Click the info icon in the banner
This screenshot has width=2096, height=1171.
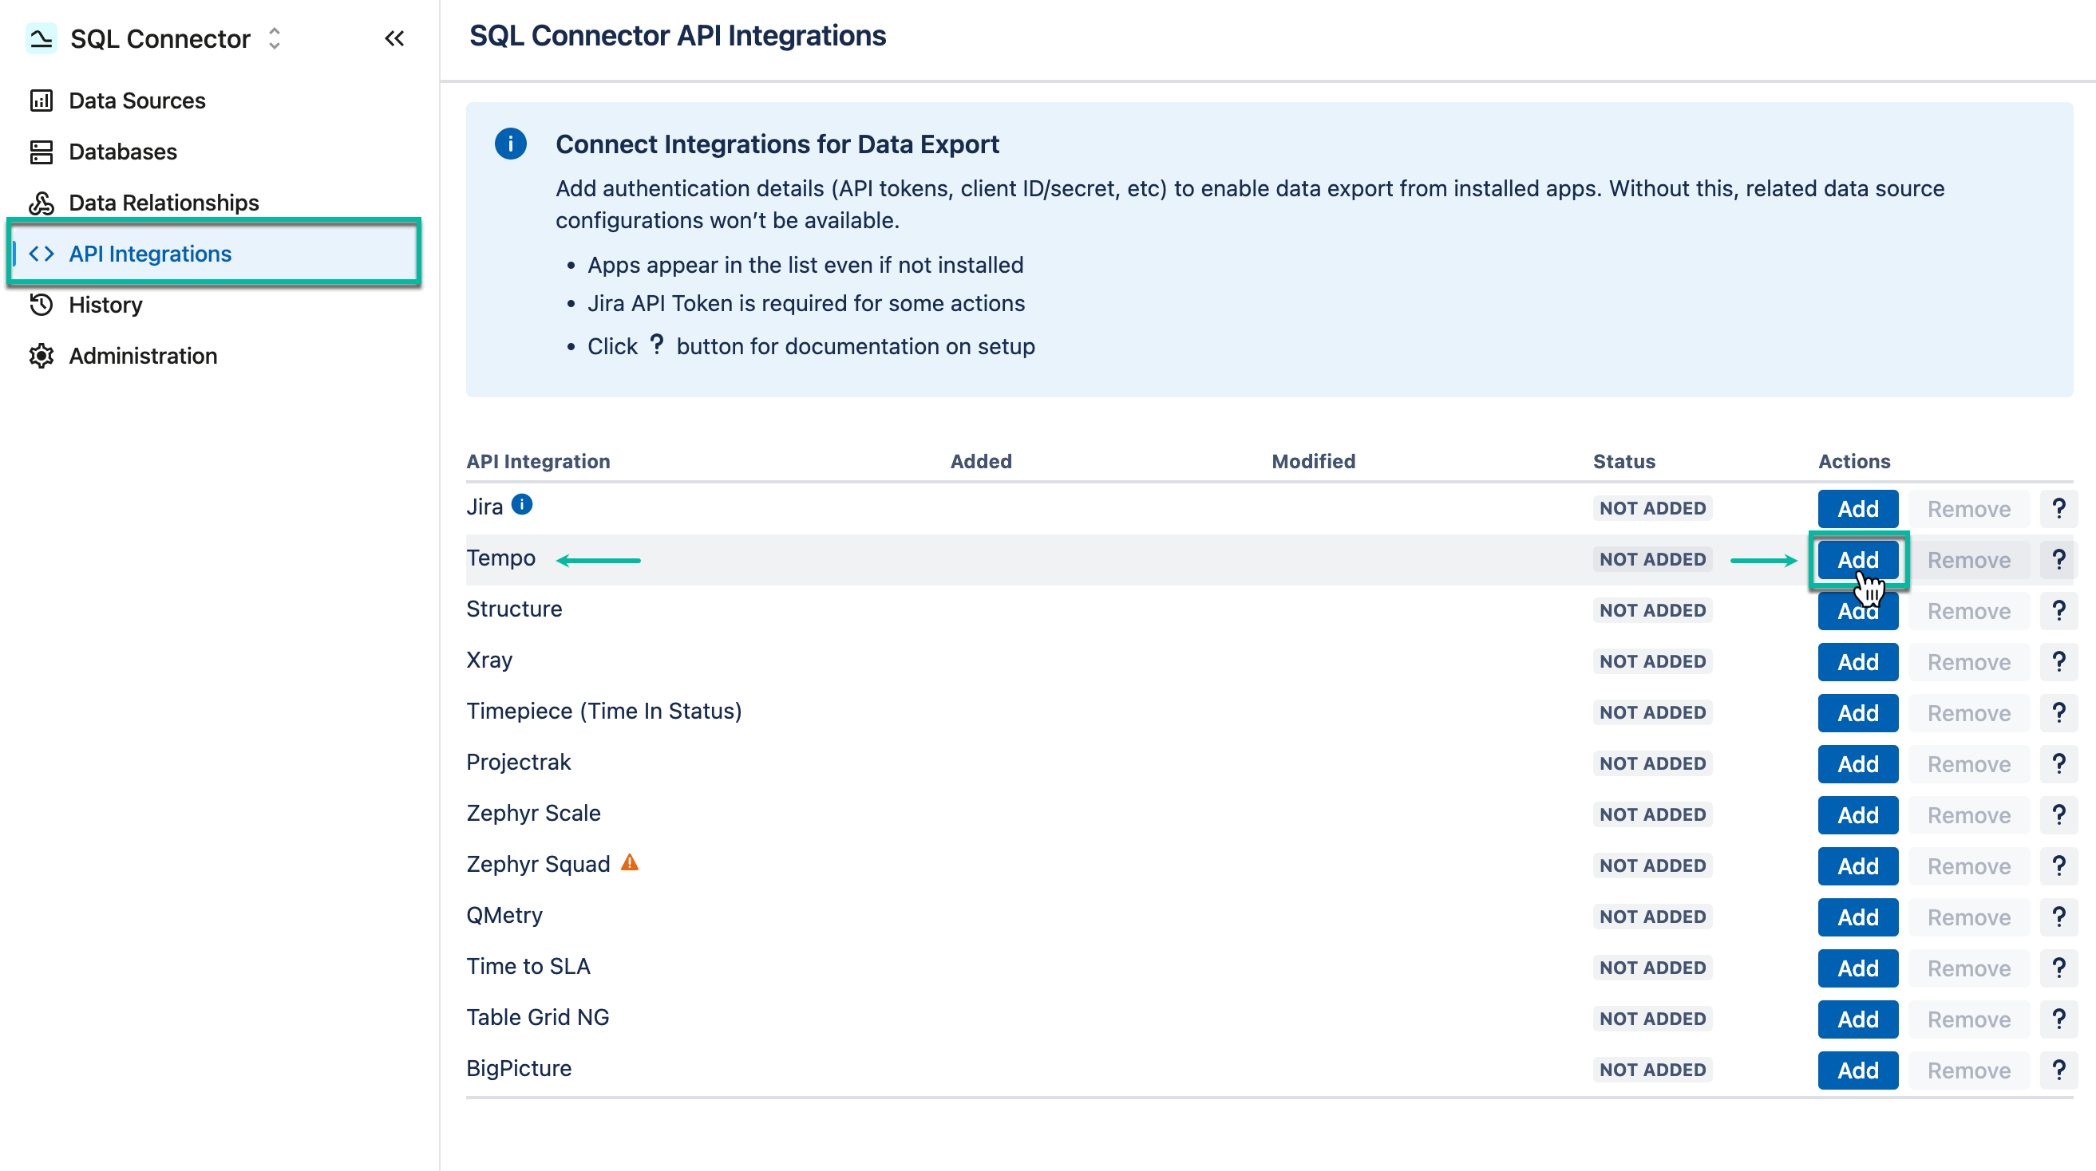tap(509, 144)
